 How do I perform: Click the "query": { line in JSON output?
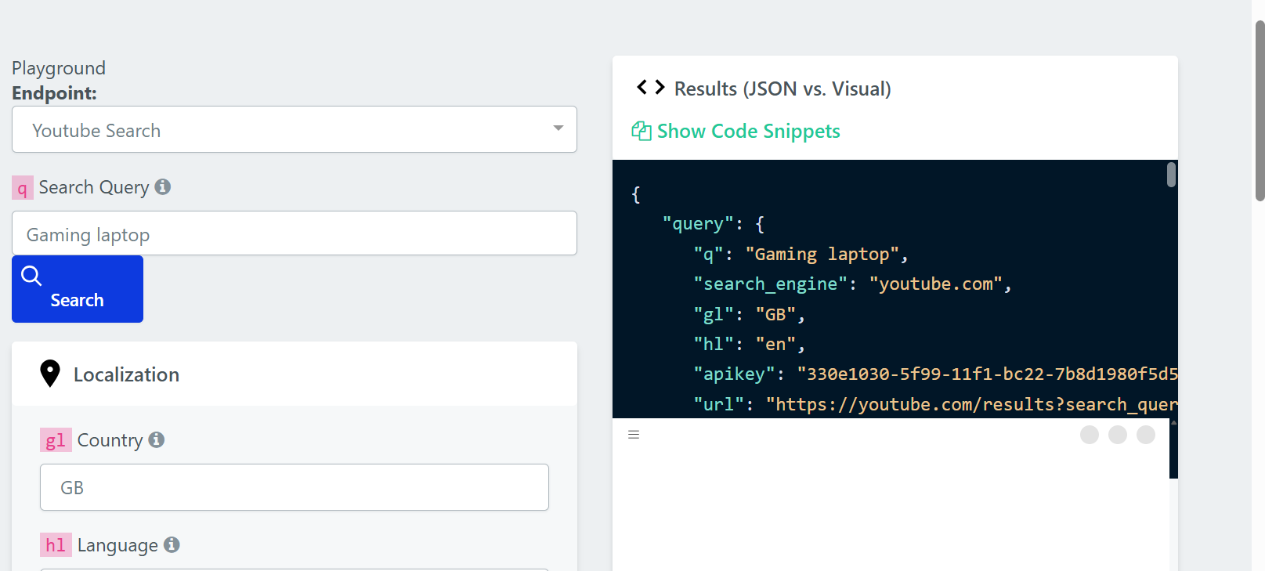[x=714, y=224]
